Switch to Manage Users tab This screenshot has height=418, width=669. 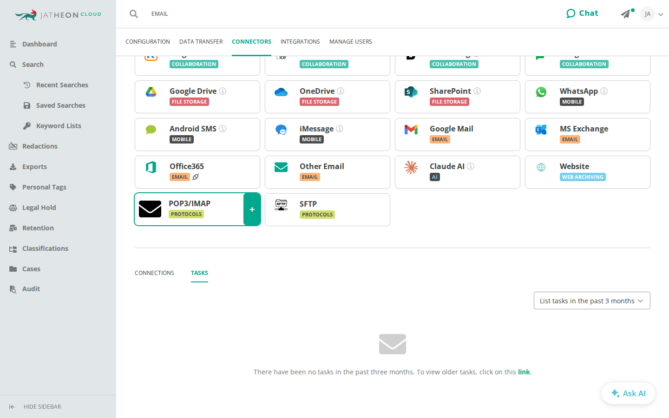[351, 42]
